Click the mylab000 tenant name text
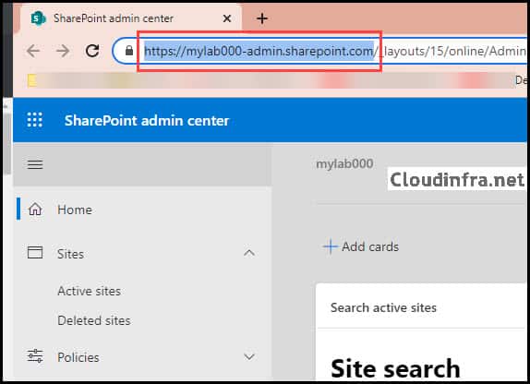This screenshot has height=384, width=530. tap(344, 163)
